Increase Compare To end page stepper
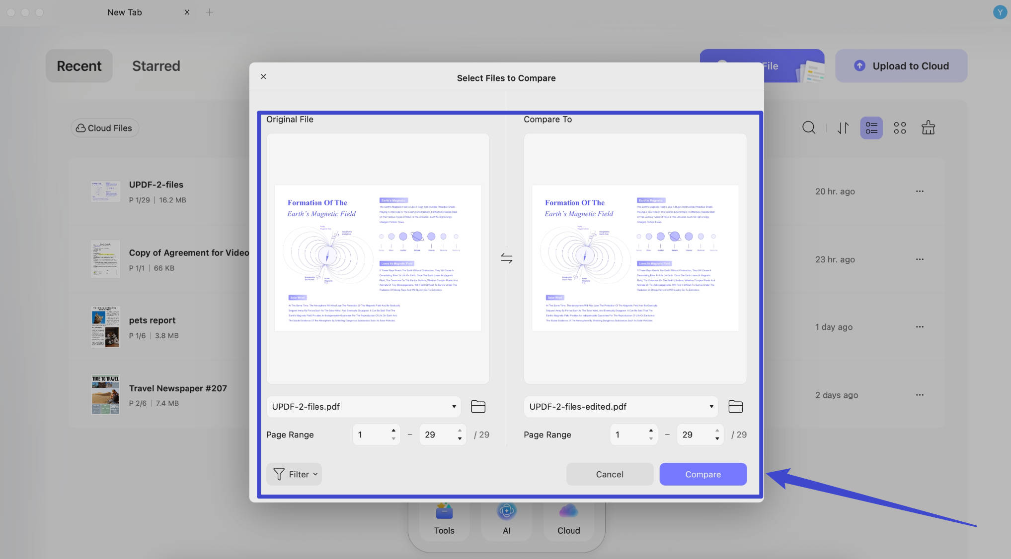Viewport: 1011px width, 559px height. (717, 430)
